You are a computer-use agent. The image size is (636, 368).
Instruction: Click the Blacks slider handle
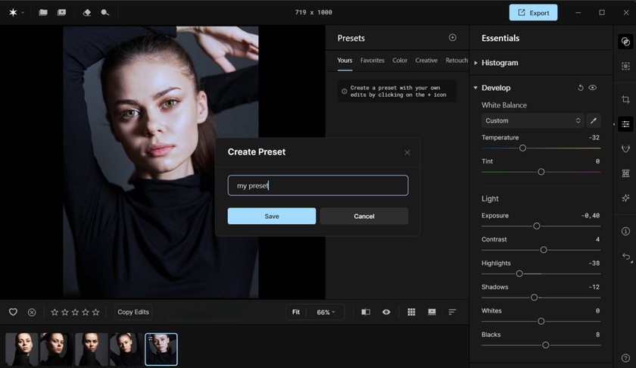pos(546,345)
